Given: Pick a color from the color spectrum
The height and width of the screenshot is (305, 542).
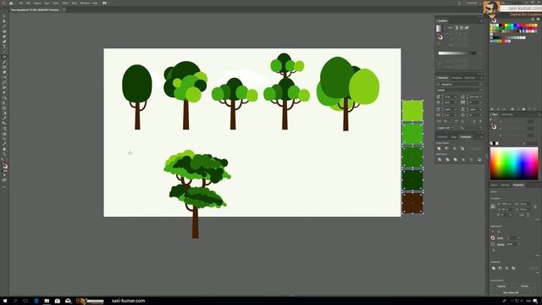Looking at the screenshot, I should click(514, 164).
